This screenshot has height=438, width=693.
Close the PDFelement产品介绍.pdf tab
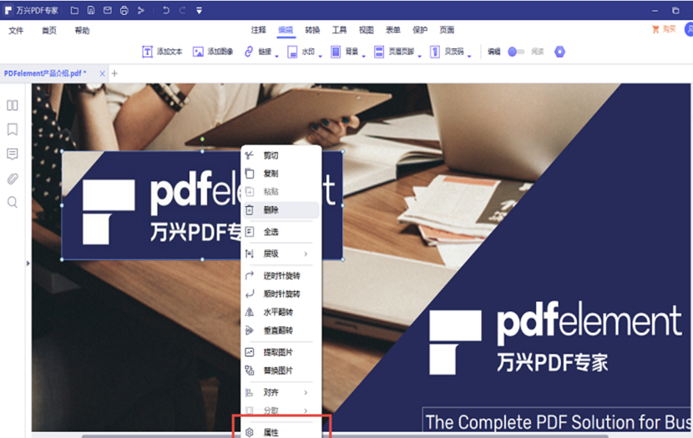[102, 73]
